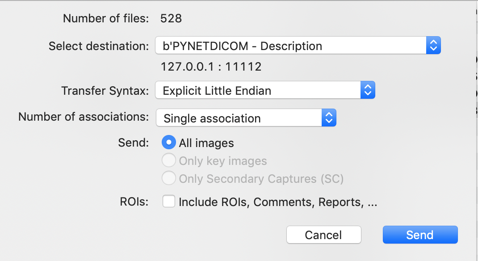
Task: Click the "Only Secondary Captures (SC)" radio button
Action: tap(169, 178)
